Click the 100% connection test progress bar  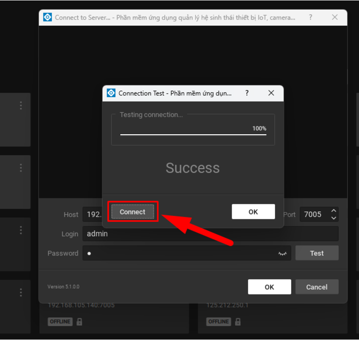(x=193, y=135)
